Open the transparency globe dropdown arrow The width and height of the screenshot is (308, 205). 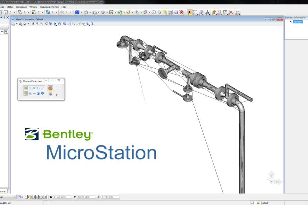56,12
